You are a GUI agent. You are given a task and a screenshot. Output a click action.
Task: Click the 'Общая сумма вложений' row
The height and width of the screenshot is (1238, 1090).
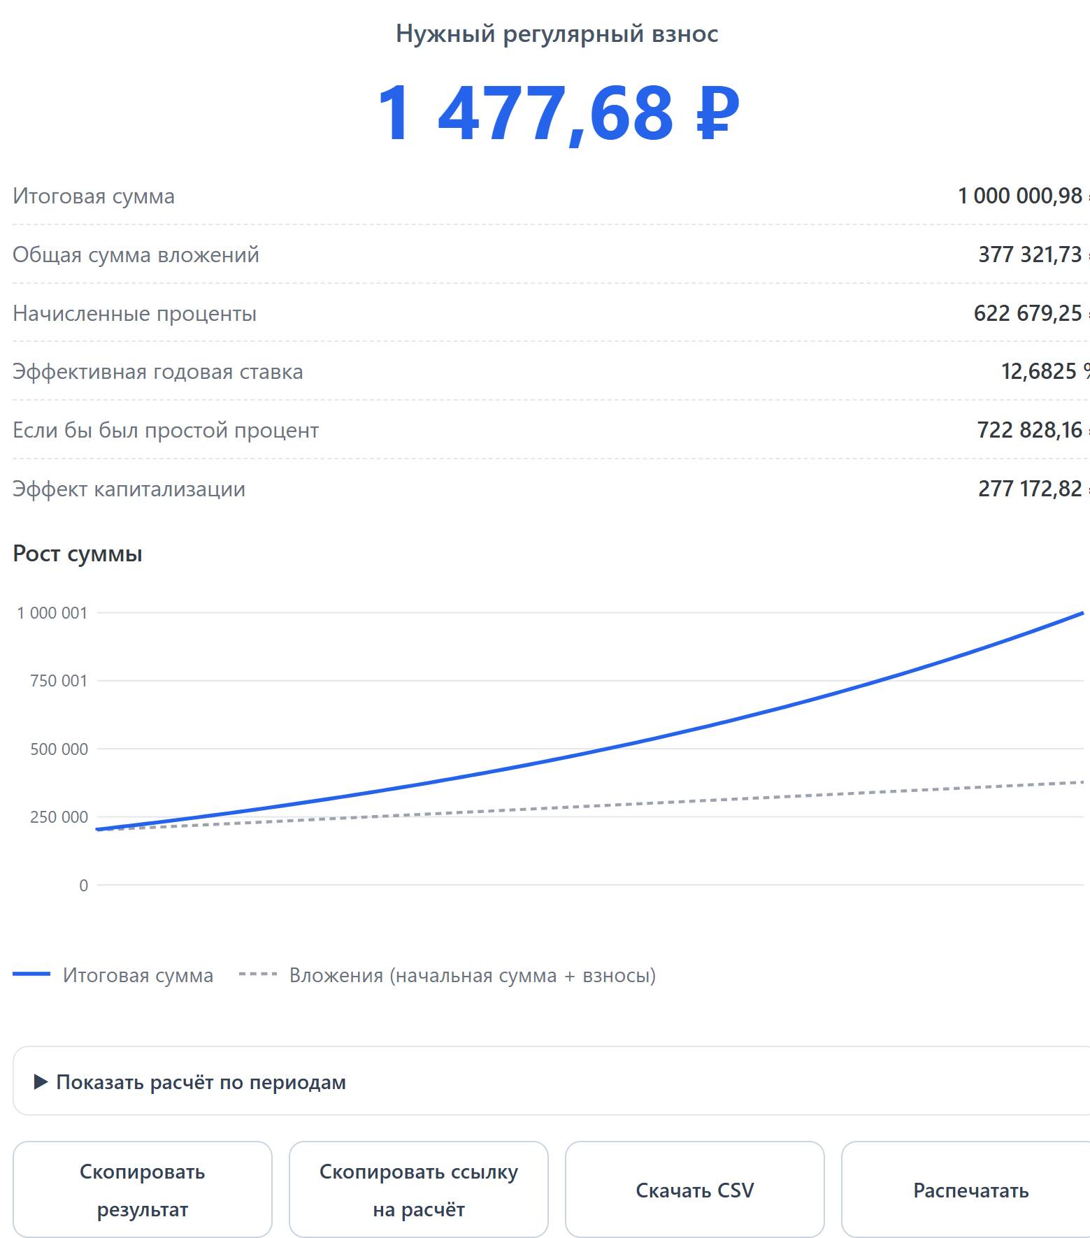coord(551,254)
